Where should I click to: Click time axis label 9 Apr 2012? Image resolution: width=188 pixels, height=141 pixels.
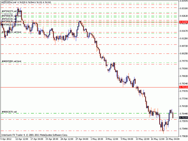pos(6,139)
